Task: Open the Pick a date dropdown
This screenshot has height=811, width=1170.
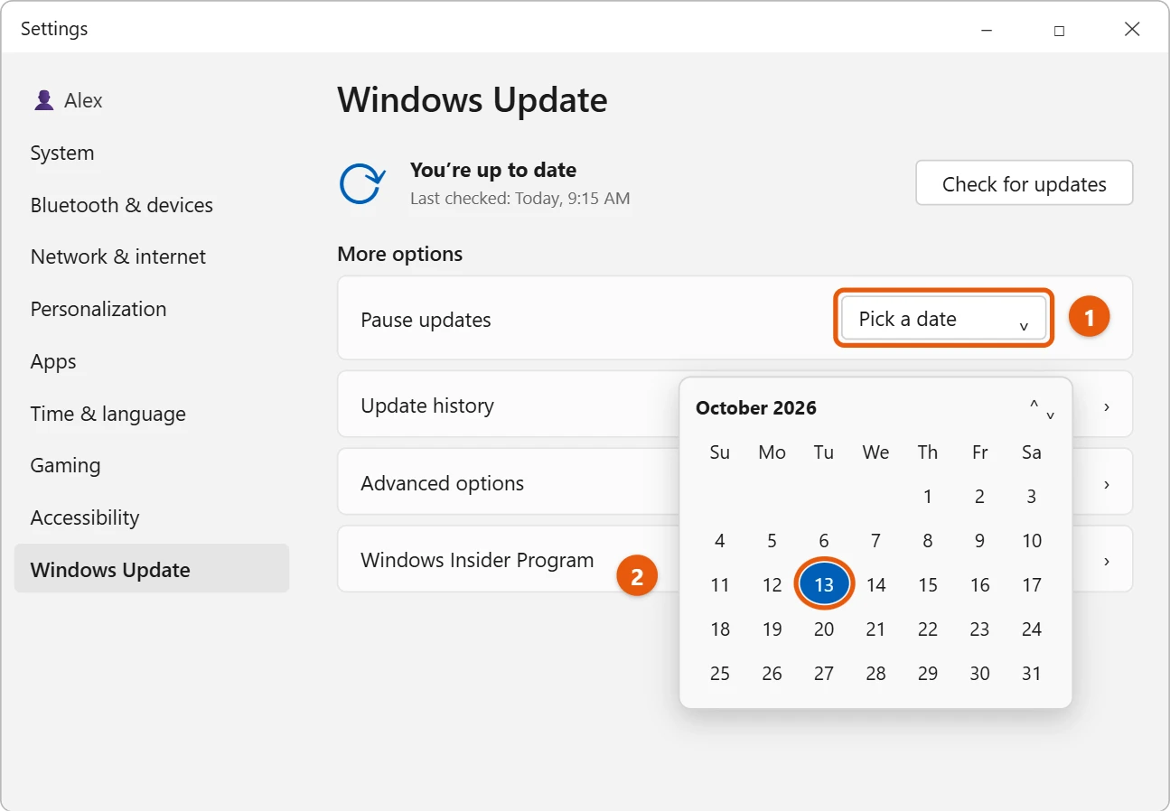Action: [943, 319]
